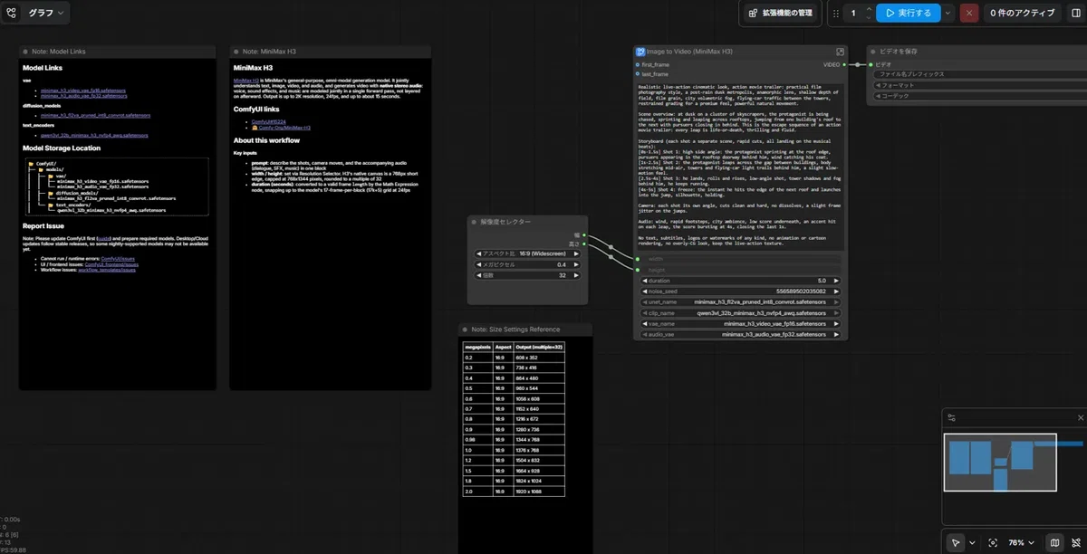Open the unet_name model dropdown
This screenshot has width=1087, height=554.
click(x=740, y=302)
